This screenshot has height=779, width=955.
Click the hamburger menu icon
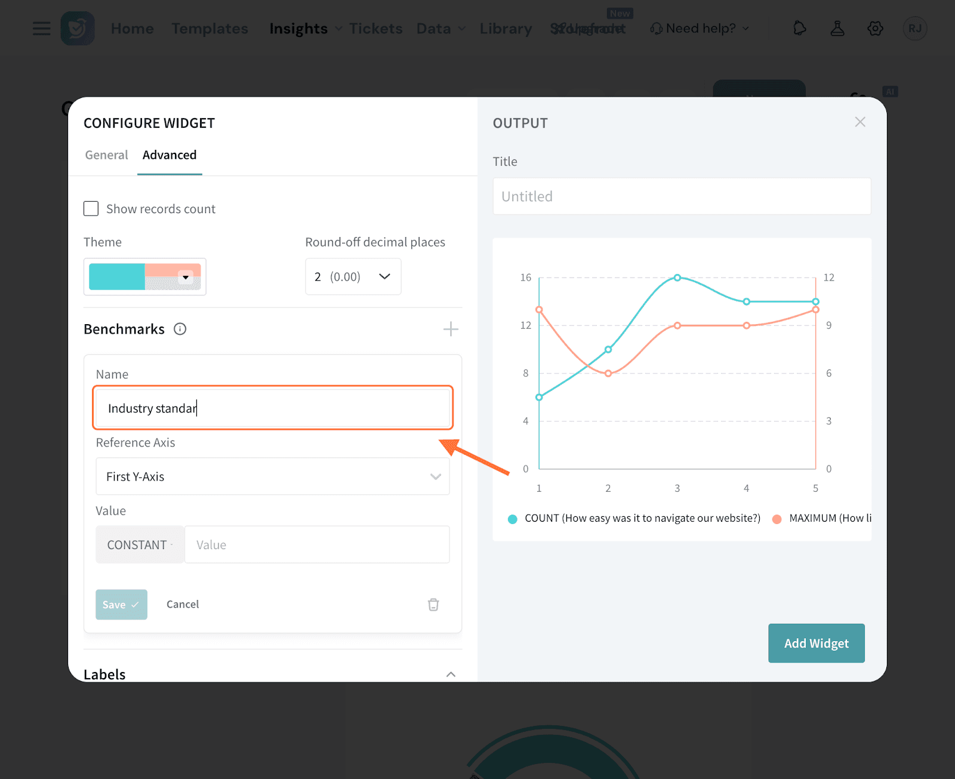point(41,29)
